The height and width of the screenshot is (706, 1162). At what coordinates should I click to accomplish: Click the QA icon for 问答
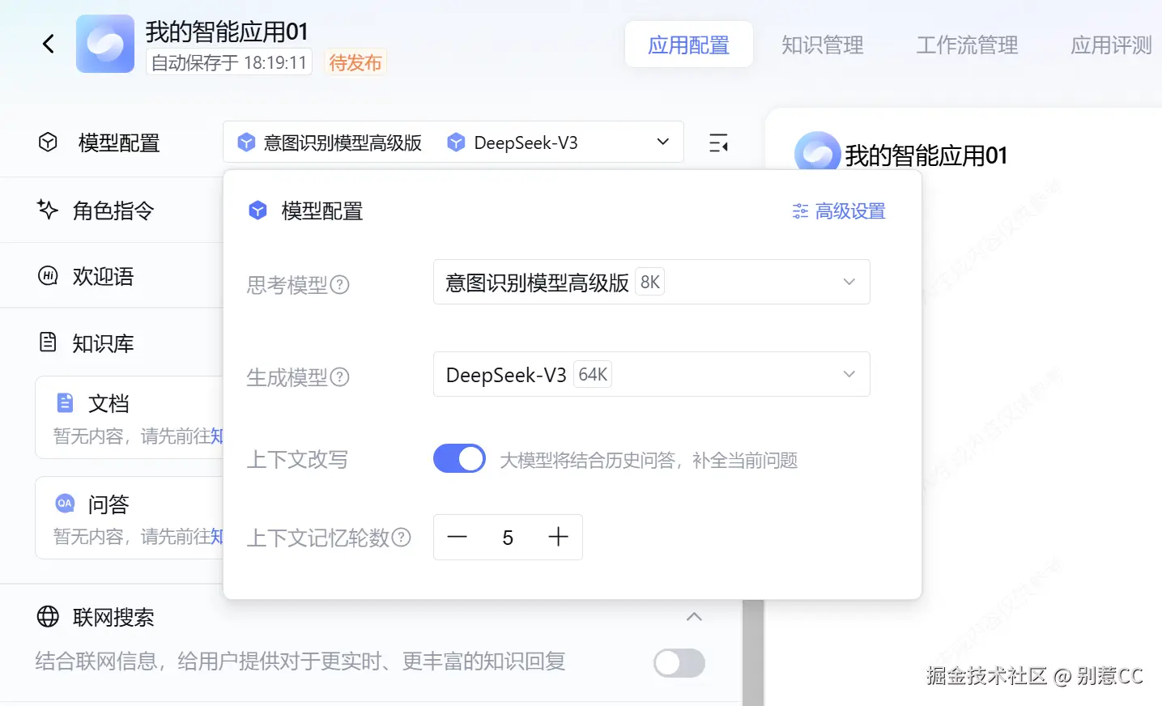click(65, 504)
